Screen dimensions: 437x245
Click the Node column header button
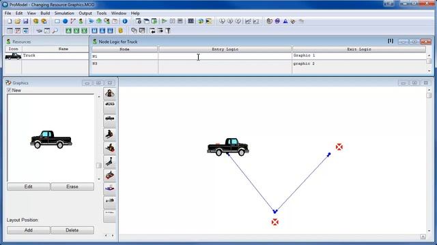[124, 49]
